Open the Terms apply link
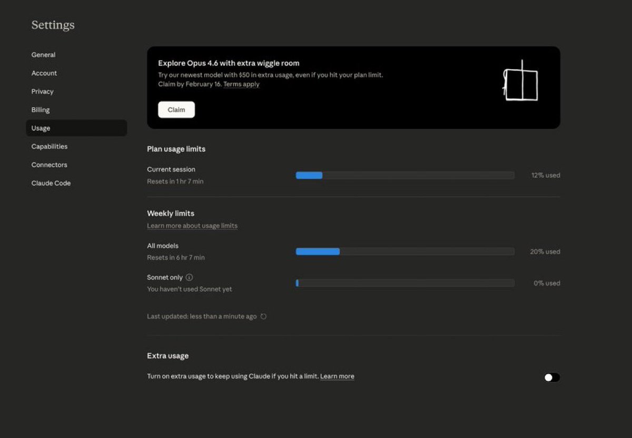The image size is (632, 438). tap(241, 84)
